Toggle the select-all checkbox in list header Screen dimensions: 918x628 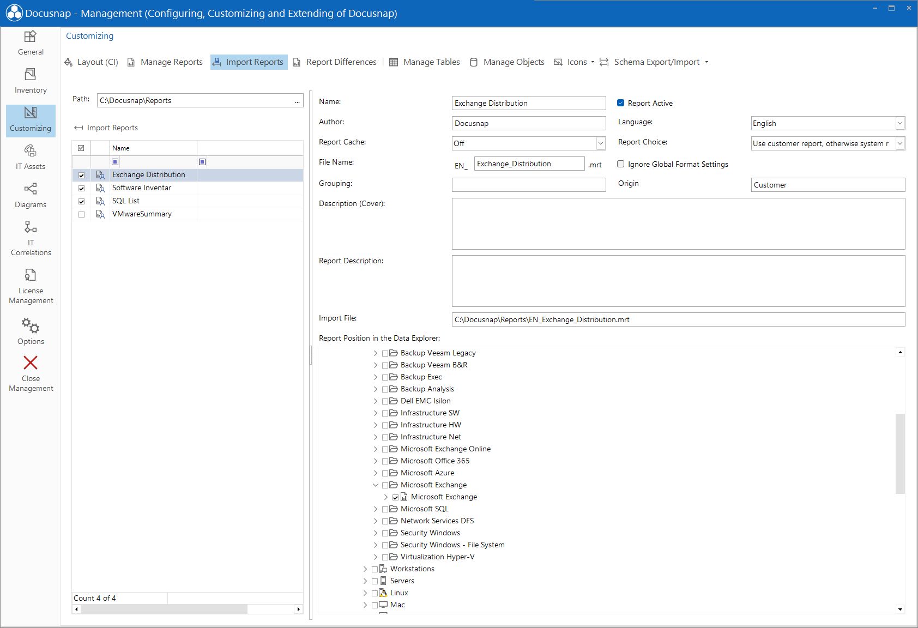tap(81, 148)
